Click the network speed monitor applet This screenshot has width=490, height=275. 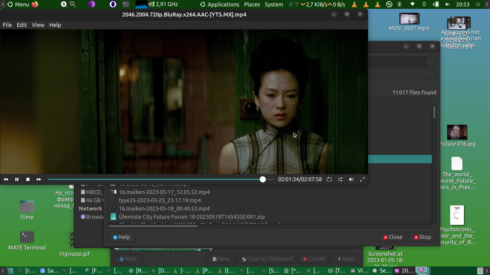click(318, 4)
